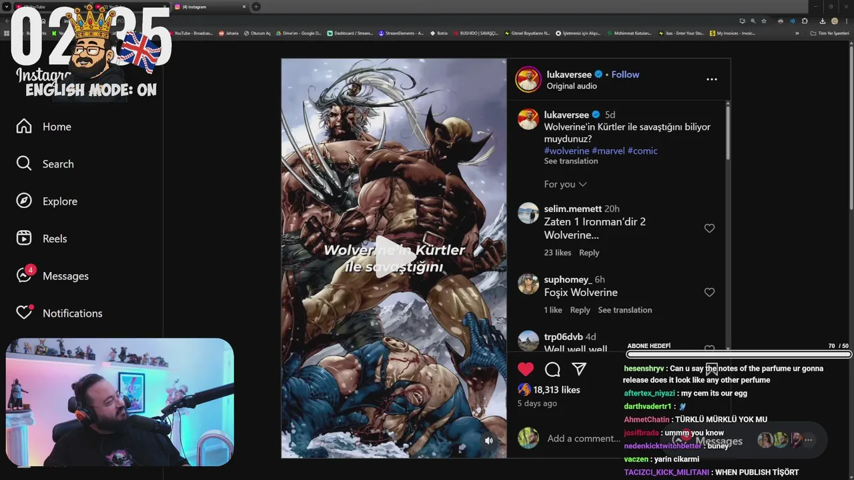Close the Instagram browser tab

pyautogui.click(x=244, y=7)
